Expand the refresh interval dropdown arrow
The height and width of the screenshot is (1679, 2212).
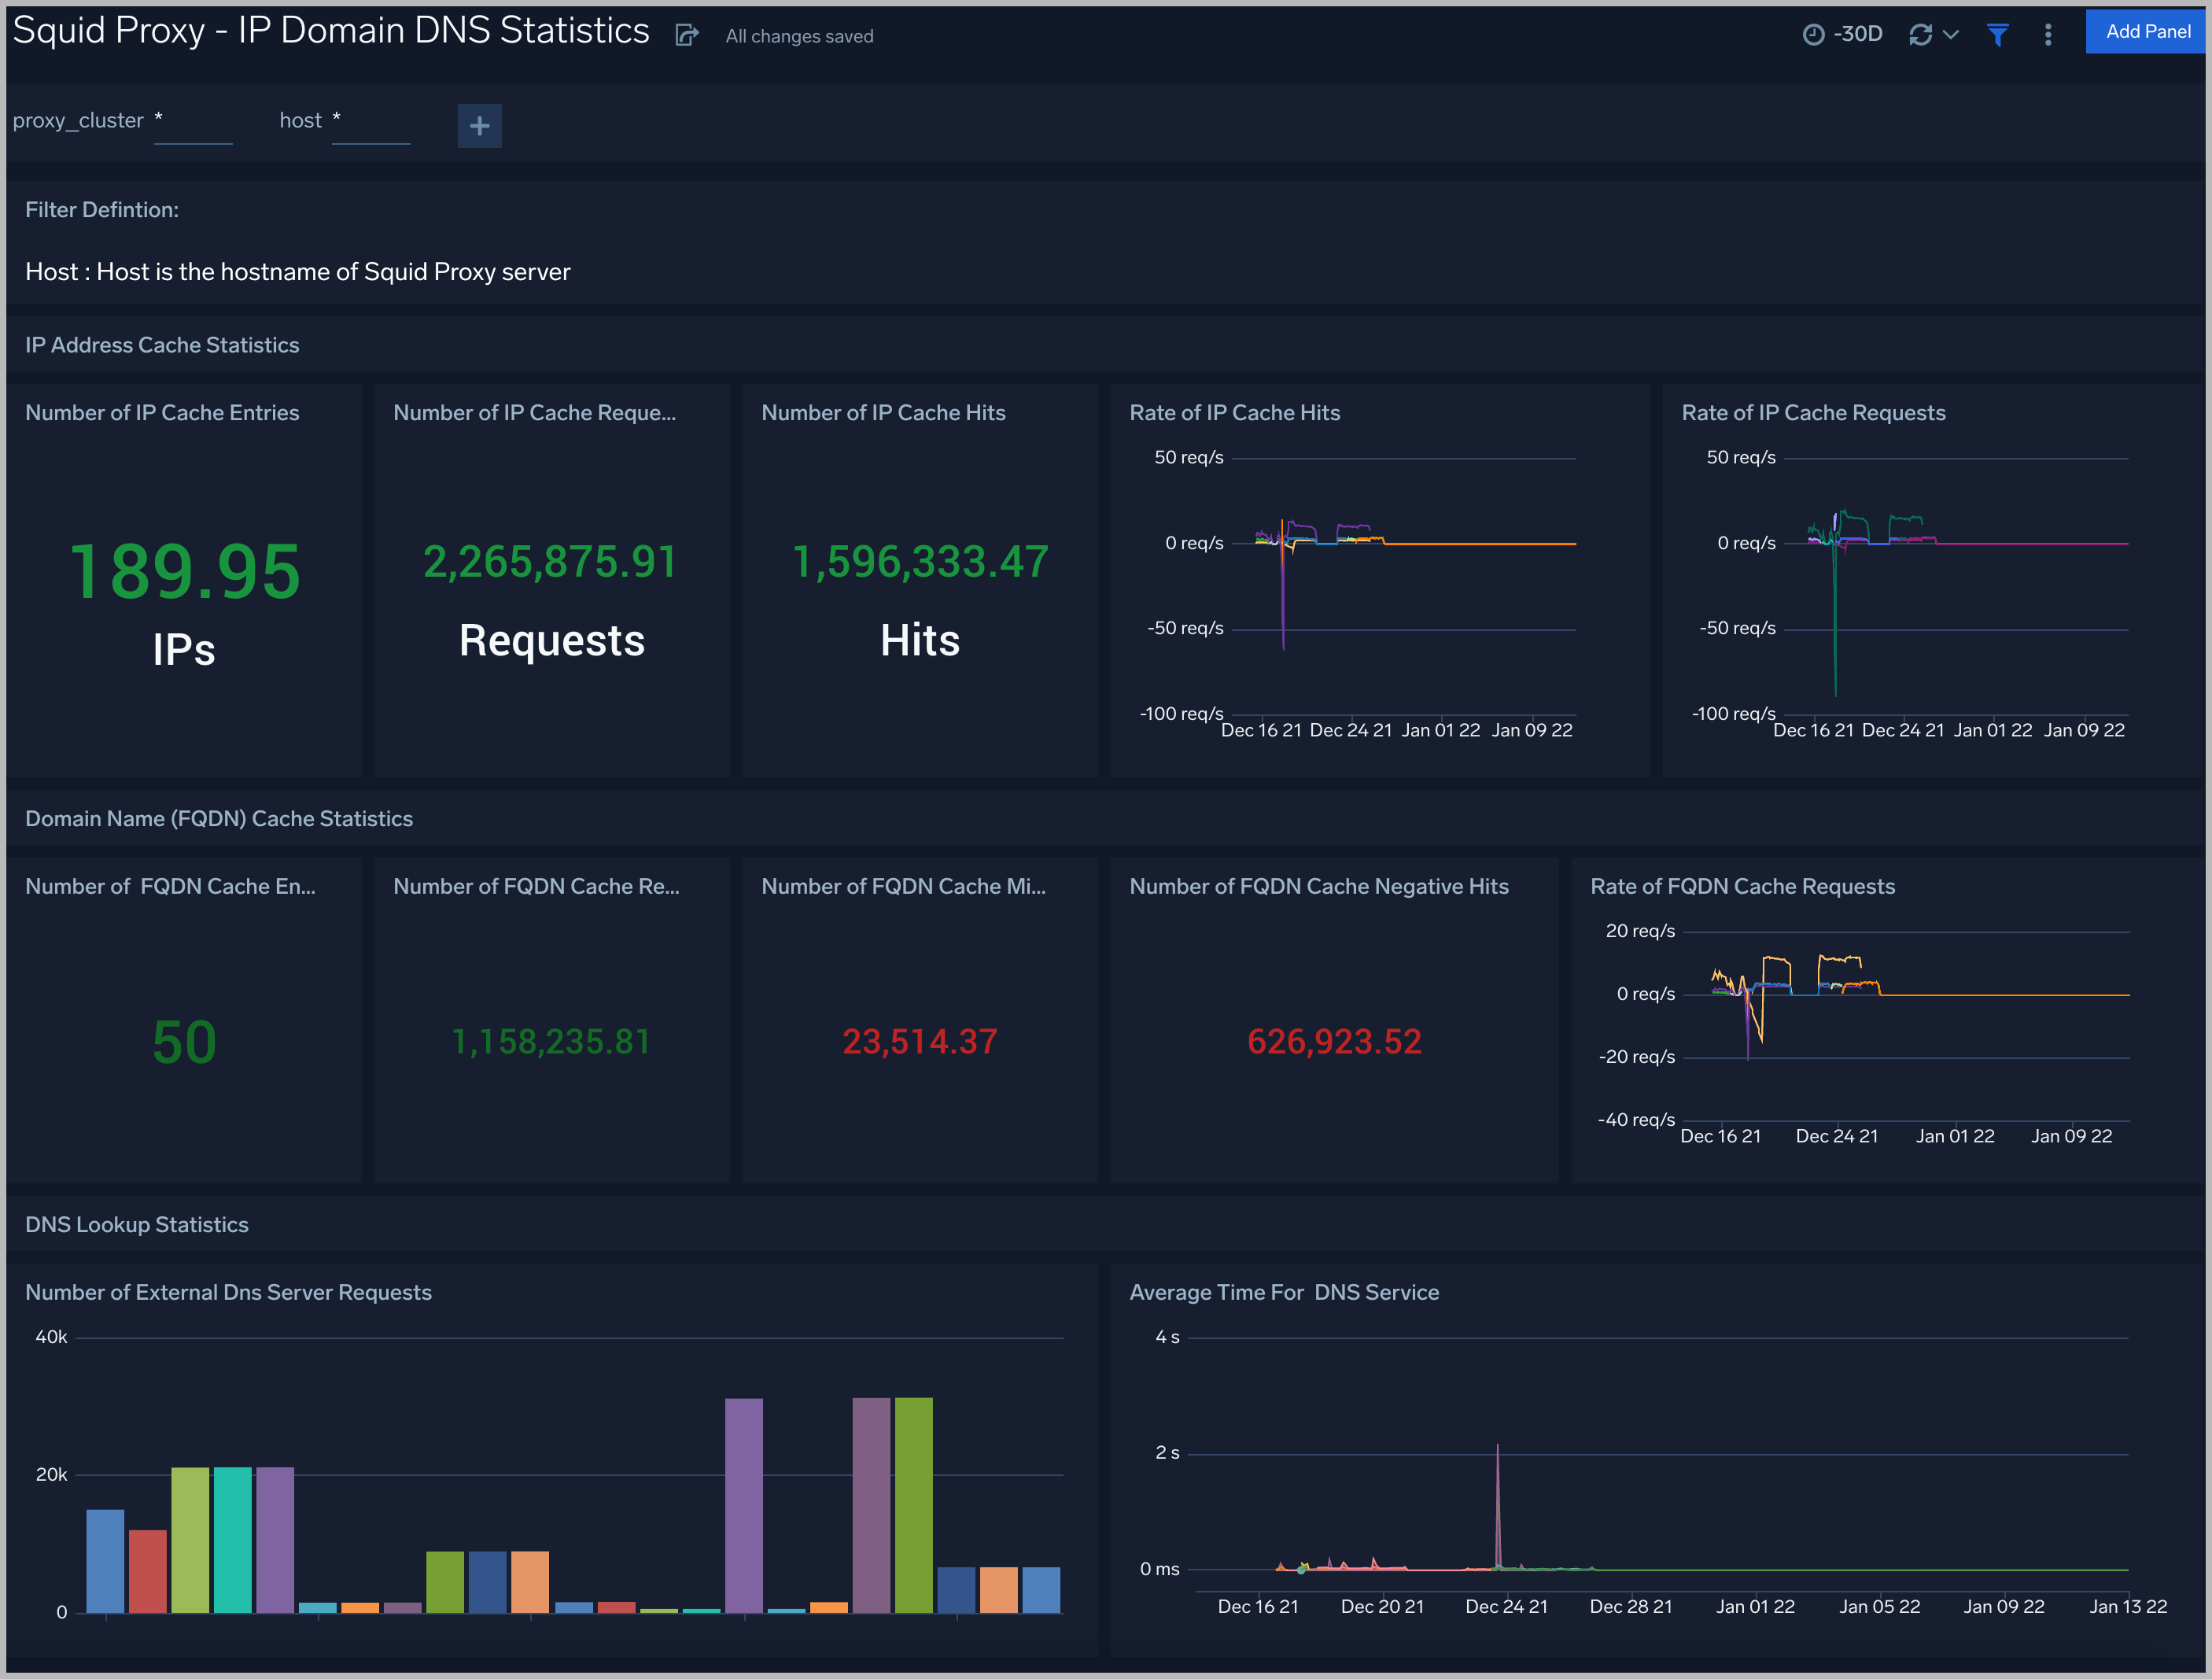point(1950,35)
